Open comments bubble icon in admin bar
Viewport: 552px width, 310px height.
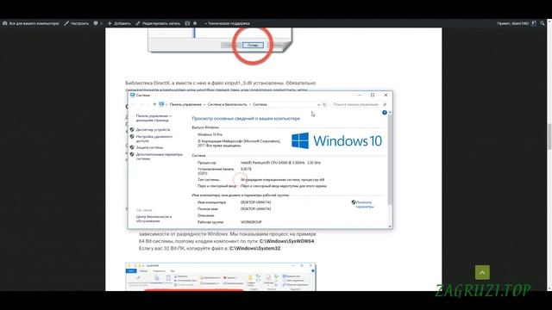click(96, 23)
